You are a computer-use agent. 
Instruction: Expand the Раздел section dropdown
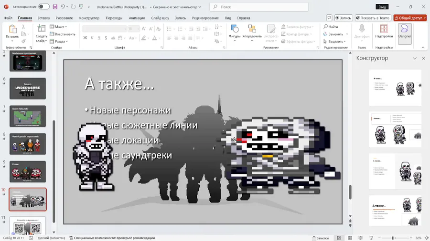[x=59, y=41]
